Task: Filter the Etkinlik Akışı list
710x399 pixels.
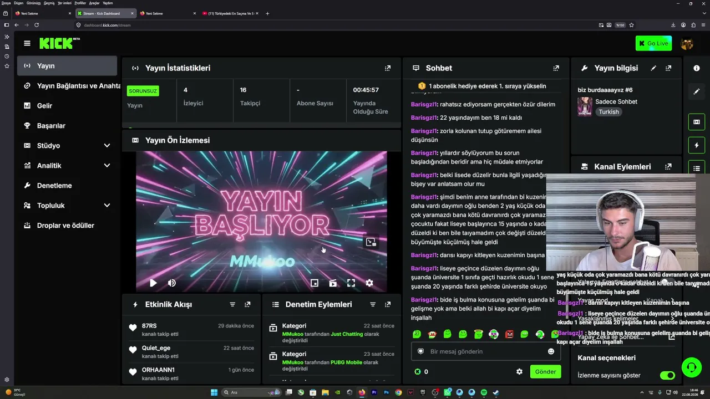Action: click(x=232, y=304)
